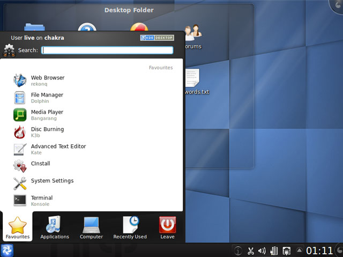Click the Media Player label text
Screen dimensions: 343x257
(47, 112)
